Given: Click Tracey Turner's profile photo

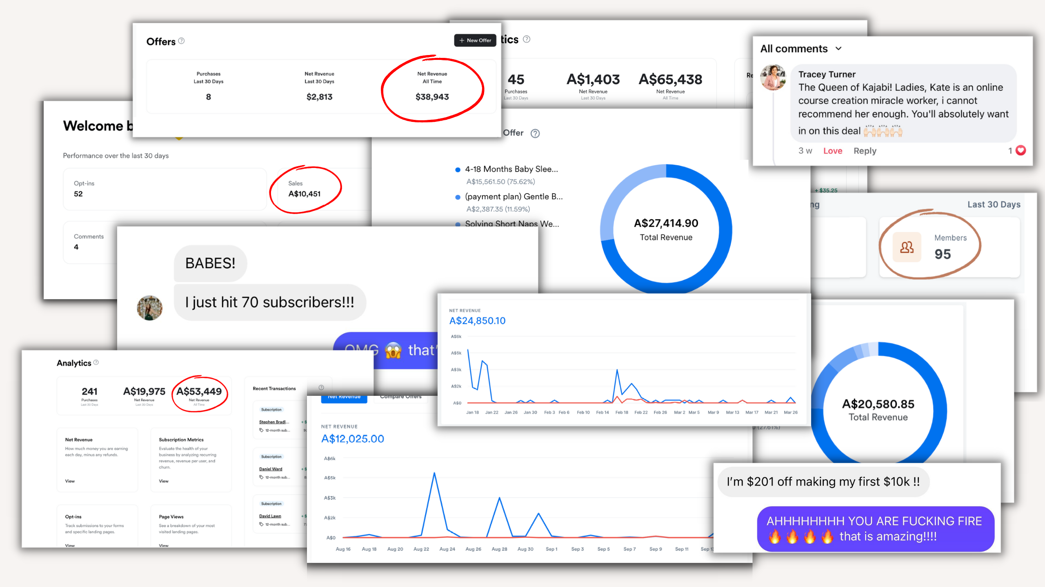Looking at the screenshot, I should tap(773, 77).
